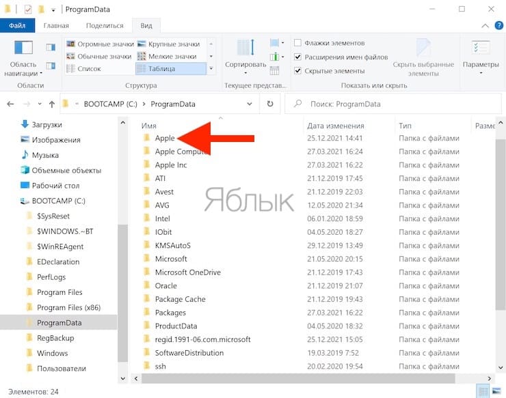Open Рабочий стол in navigation pane
Viewport: 506px width, 398px height.
55,186
